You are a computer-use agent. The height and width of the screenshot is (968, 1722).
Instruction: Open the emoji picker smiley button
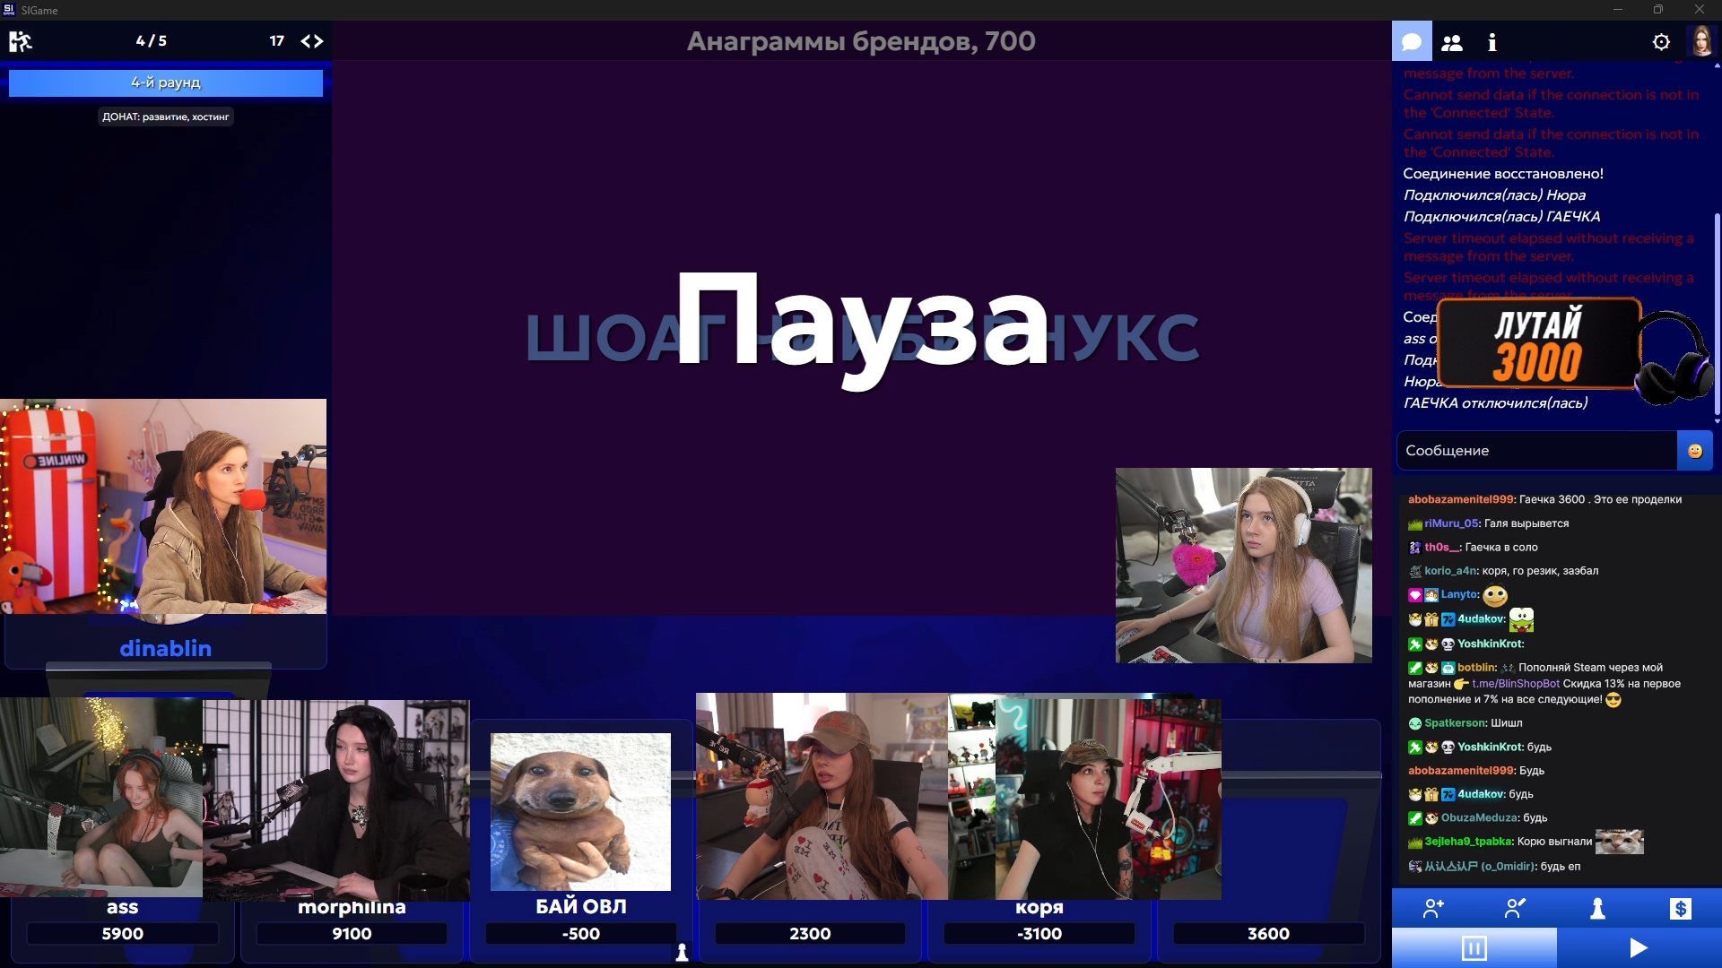(1694, 451)
